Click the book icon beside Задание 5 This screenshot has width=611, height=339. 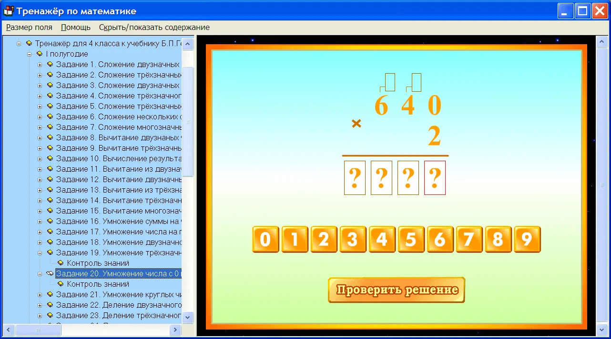click(x=50, y=106)
